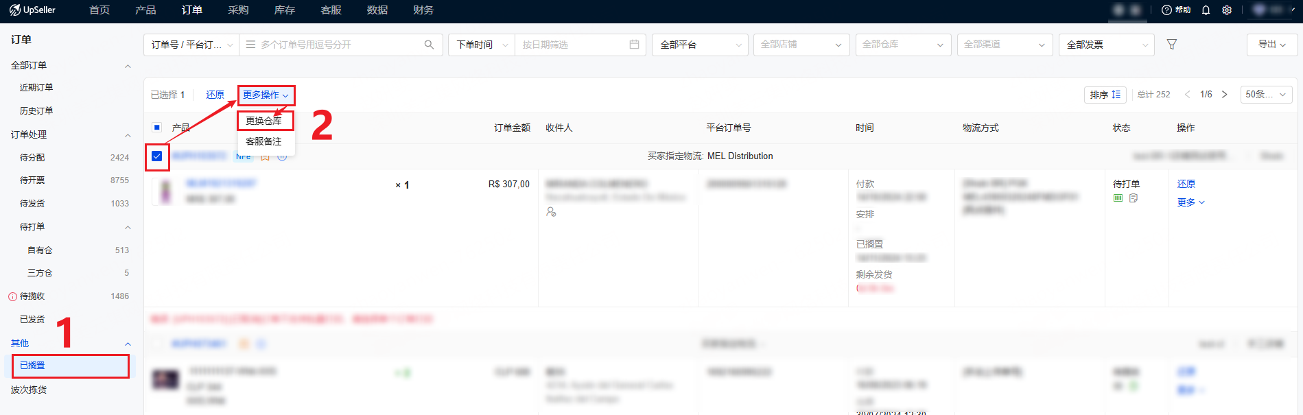Open the 50条 page size dropdown

click(1265, 95)
